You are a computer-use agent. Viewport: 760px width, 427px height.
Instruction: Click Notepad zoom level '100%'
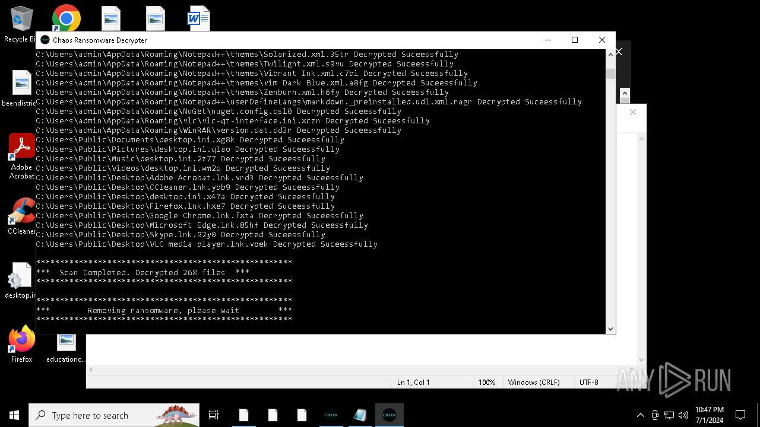coord(487,382)
